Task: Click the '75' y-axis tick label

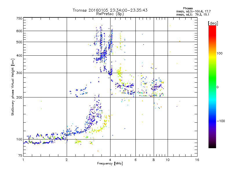Action: pos(20,155)
